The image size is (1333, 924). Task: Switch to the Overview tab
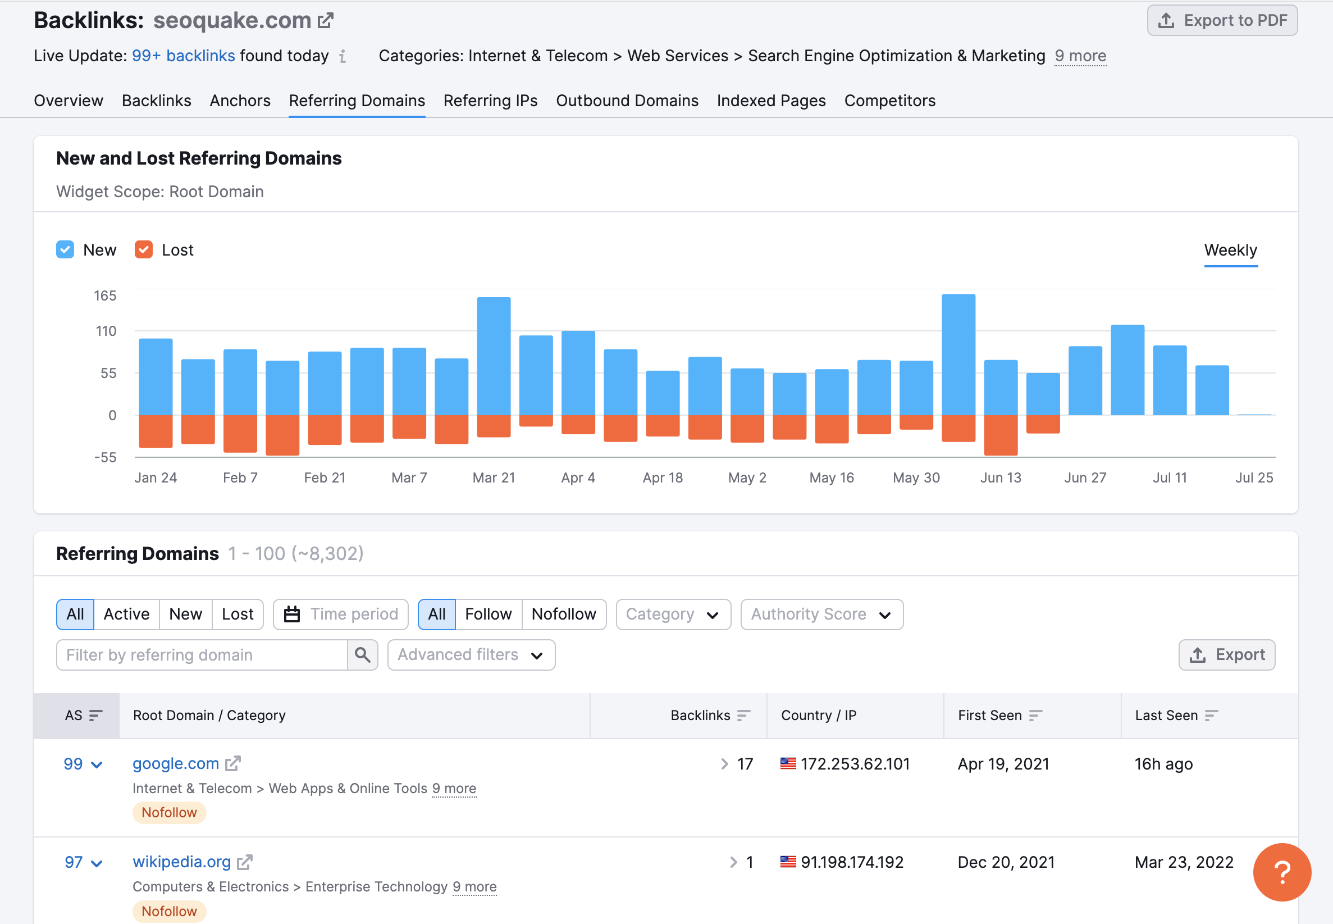coord(69,101)
